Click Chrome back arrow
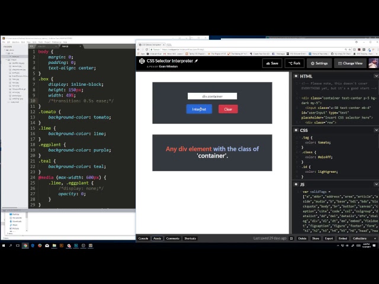The width and height of the screenshot is (379, 284). point(139,50)
